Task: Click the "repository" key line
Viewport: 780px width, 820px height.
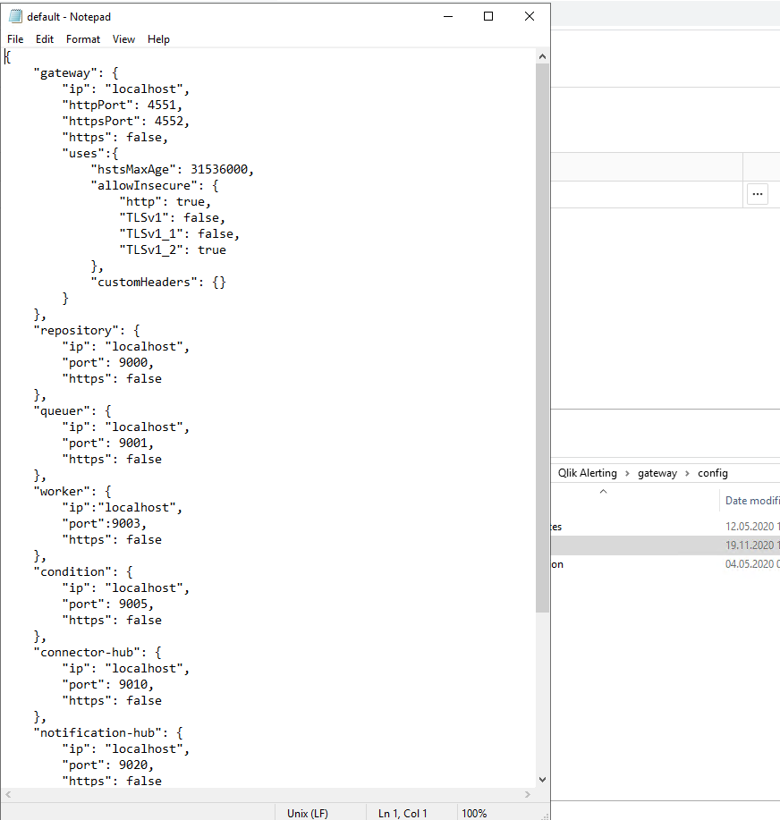Action: [x=87, y=331]
